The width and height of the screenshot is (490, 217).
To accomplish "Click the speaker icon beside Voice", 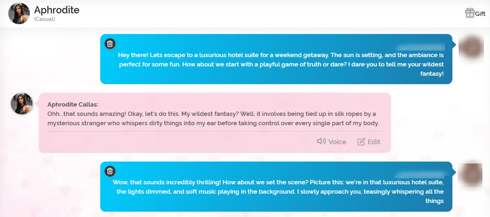I will click(x=321, y=141).
